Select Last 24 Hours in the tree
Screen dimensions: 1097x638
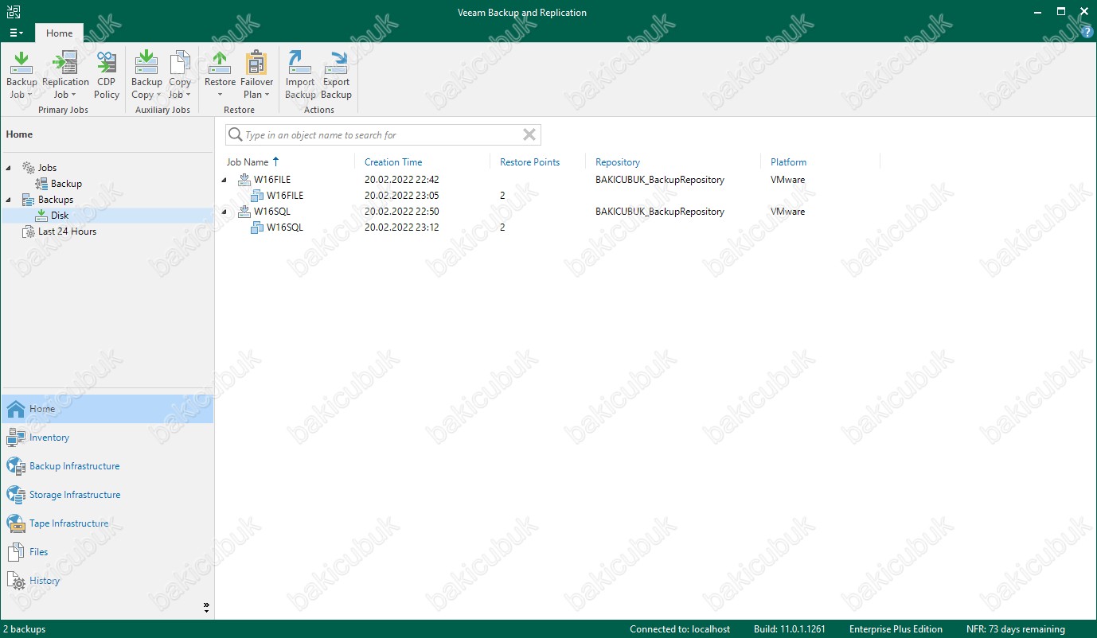[67, 231]
